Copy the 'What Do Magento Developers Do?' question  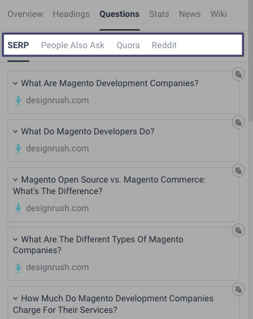click(238, 122)
